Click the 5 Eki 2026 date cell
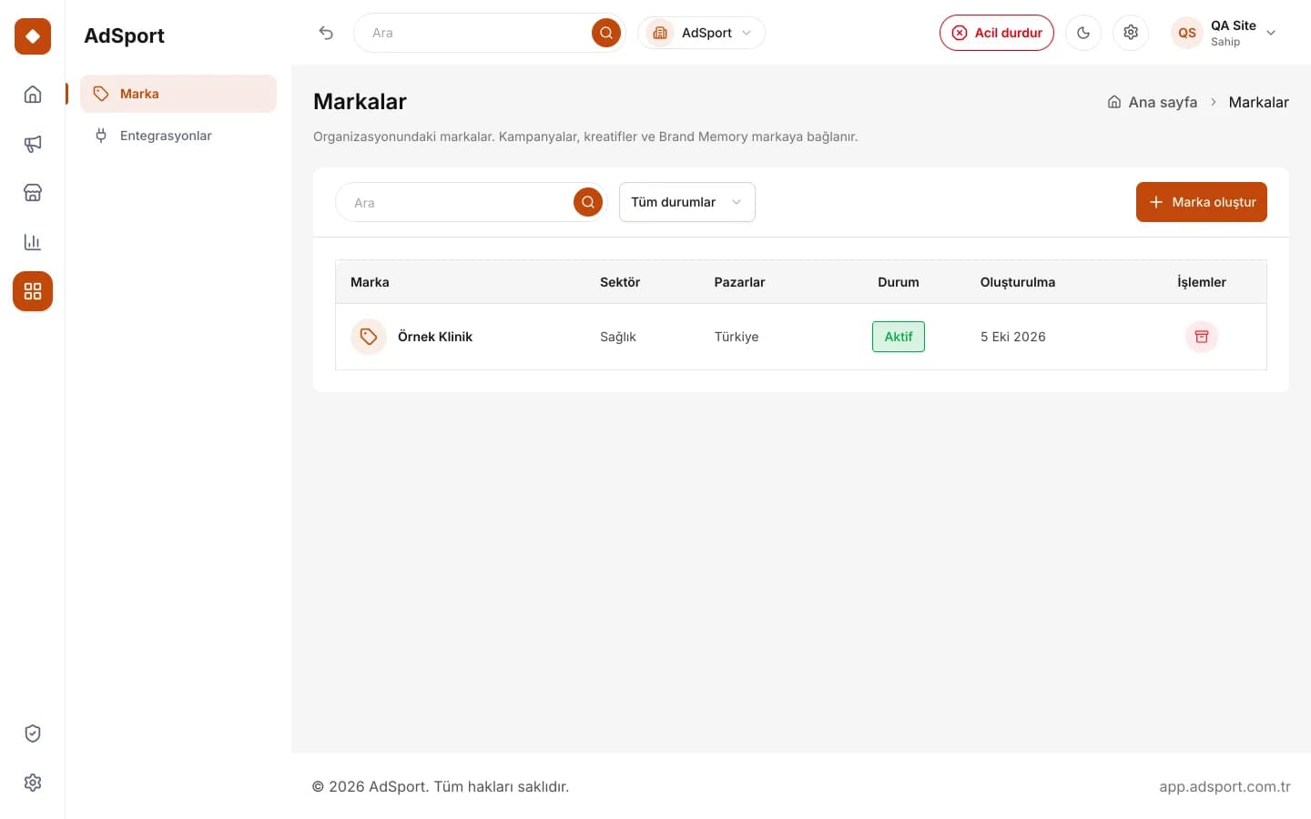The image size is (1311, 819). [1013, 337]
